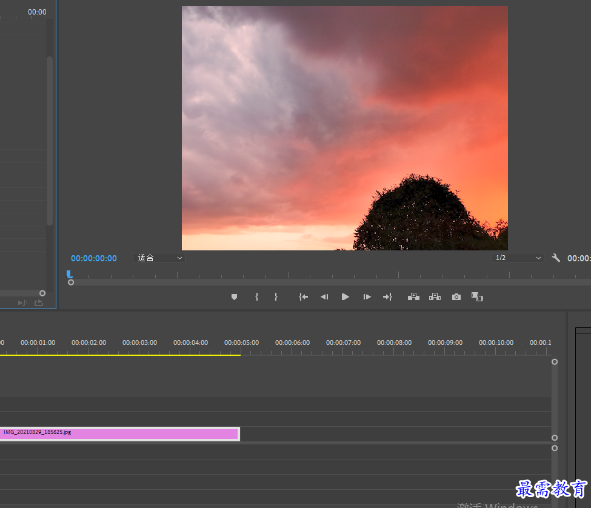Click the program monitor zoom scroll handle
The width and height of the screenshot is (591, 508).
tap(71, 282)
